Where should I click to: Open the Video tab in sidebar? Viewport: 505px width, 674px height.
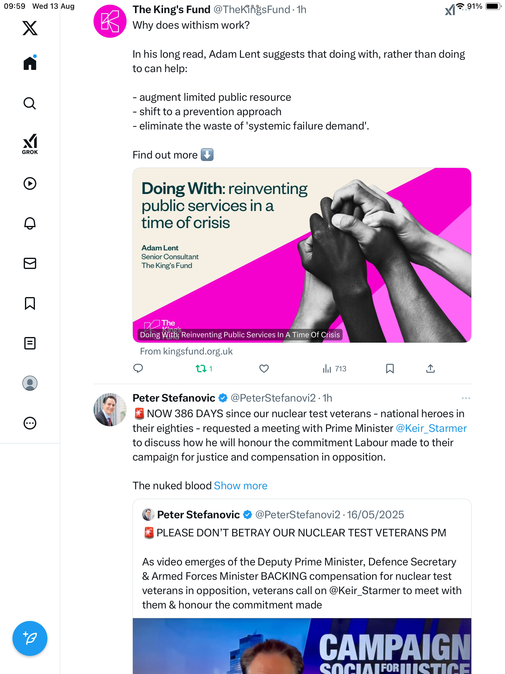[30, 183]
